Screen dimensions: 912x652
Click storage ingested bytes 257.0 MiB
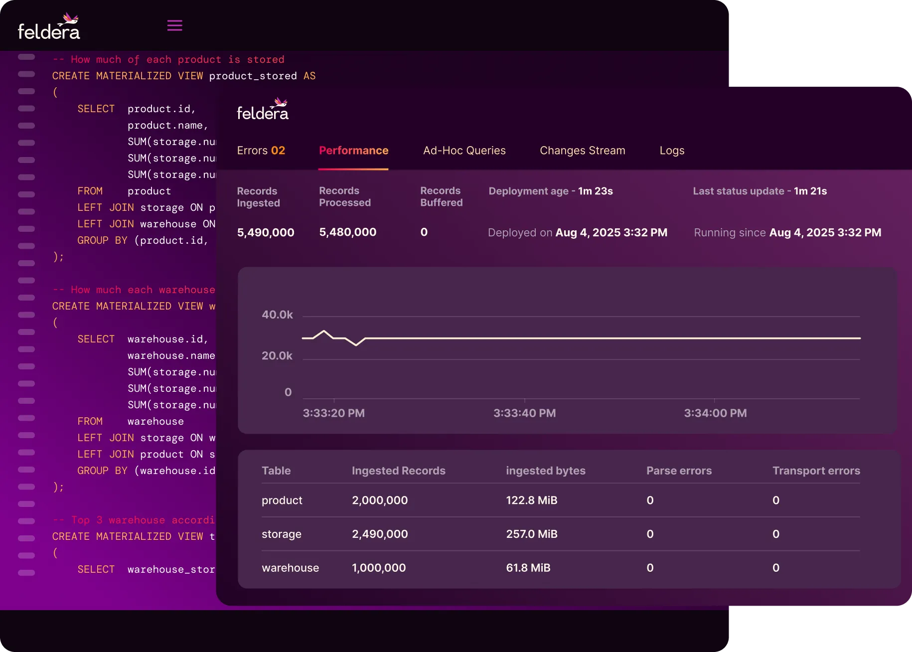pos(532,534)
